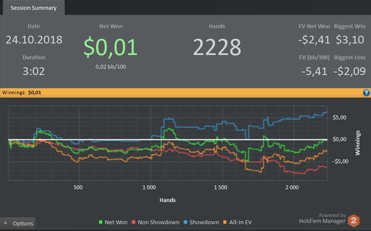
Task: Click the 1 500 hands axis label
Action: (220, 187)
